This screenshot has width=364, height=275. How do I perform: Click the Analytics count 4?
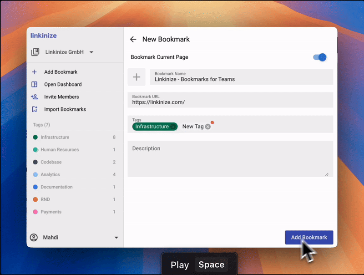point(114,174)
